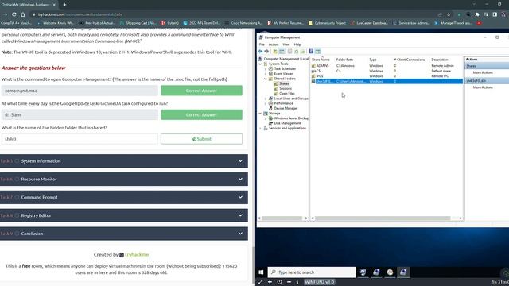
Task: Select Task Scheduler in the console tree
Action: point(285,69)
